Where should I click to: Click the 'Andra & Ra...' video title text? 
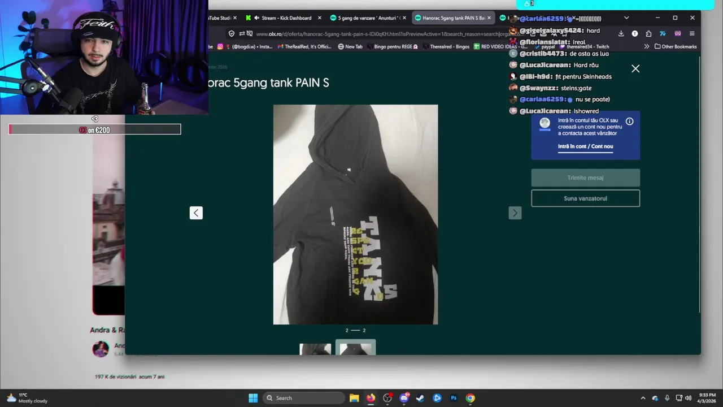pyautogui.click(x=107, y=330)
